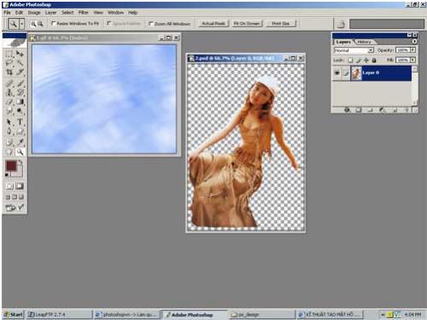The height and width of the screenshot is (320, 427).
Task: Click the Print Size button
Action: [x=280, y=24]
